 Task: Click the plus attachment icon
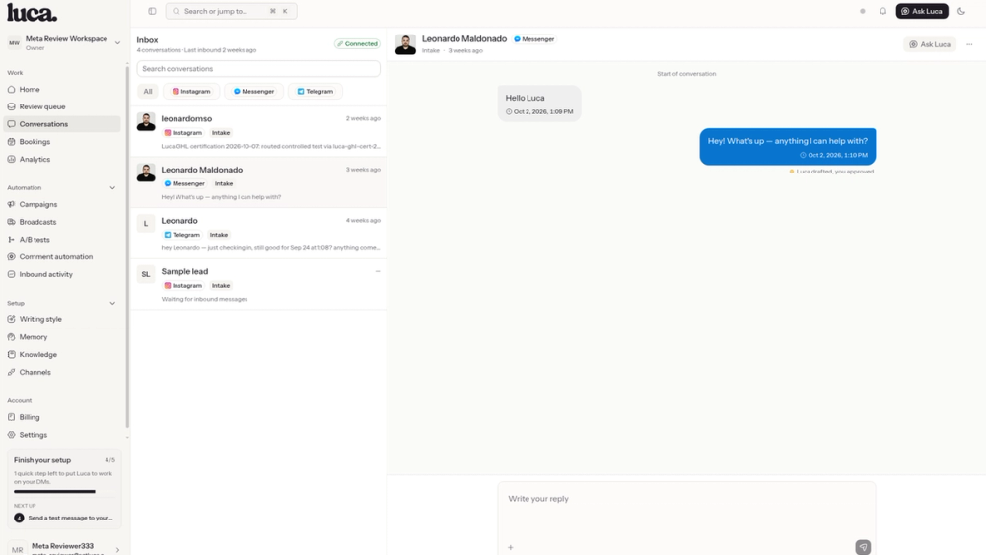pos(510,547)
